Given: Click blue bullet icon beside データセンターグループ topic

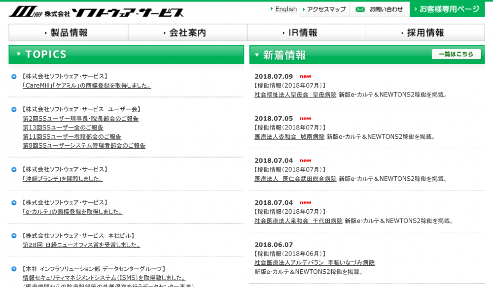Looking at the screenshot, I should (x=14, y=269).
